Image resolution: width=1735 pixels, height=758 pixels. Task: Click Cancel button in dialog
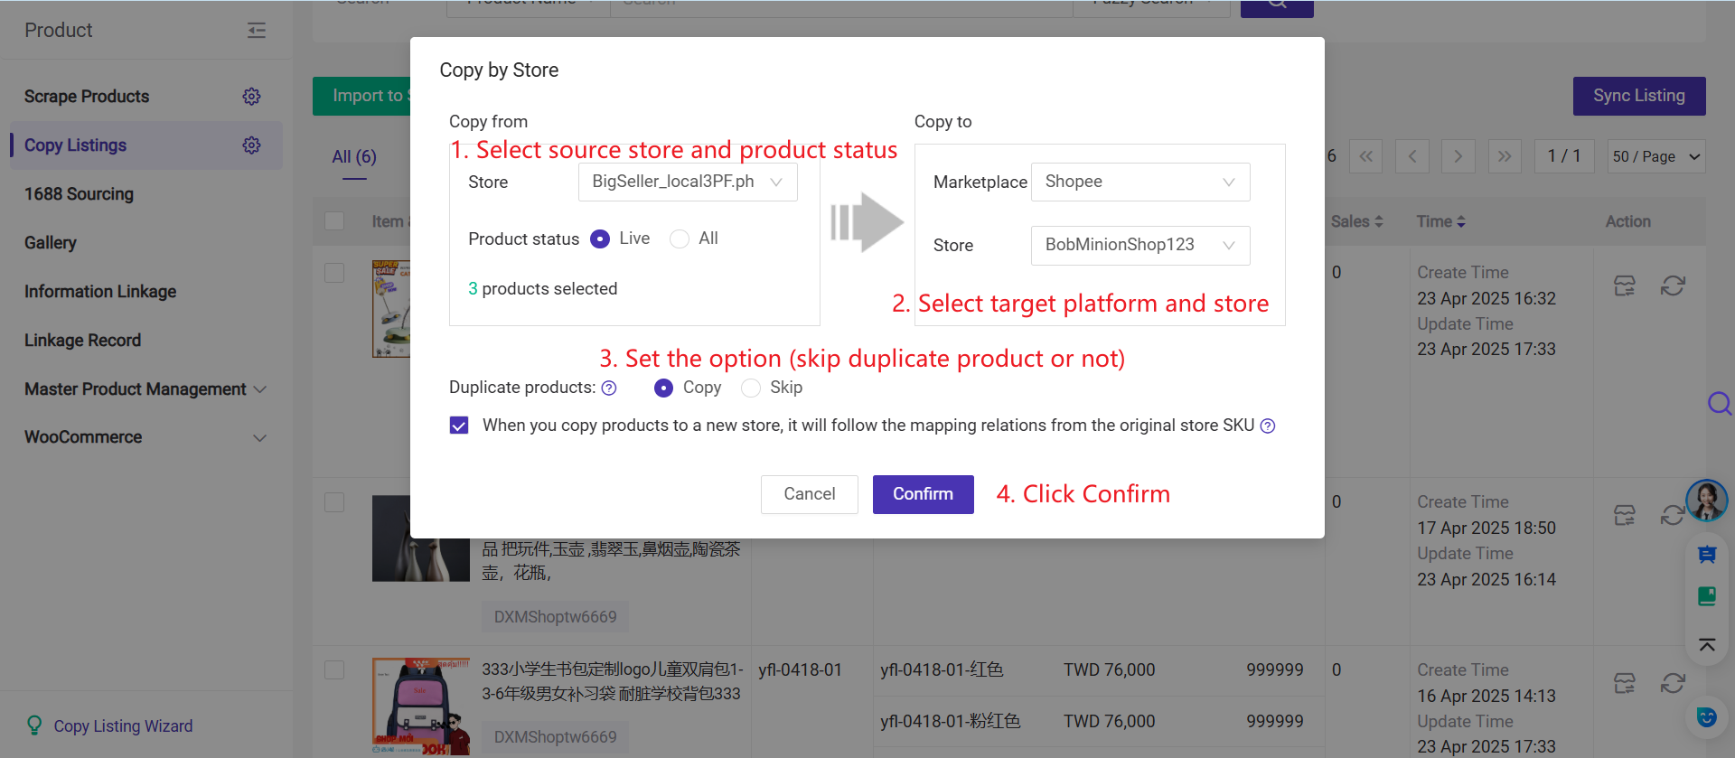809,495
